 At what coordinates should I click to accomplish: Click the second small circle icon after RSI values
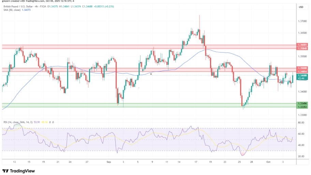(x=53, y=122)
